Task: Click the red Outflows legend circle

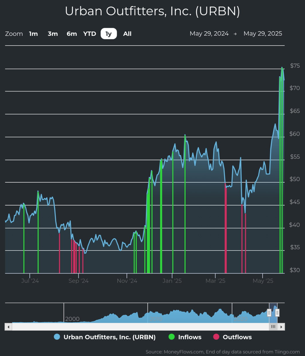Action: coord(216,337)
